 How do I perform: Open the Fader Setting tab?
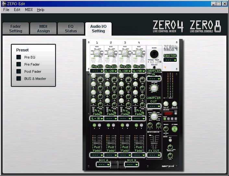[16, 28]
